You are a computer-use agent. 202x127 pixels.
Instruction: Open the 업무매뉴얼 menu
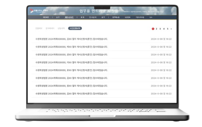(x=116, y=17)
